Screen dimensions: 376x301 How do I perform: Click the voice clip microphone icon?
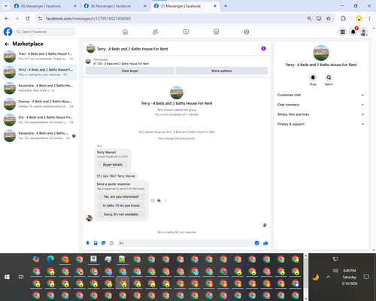(88, 243)
